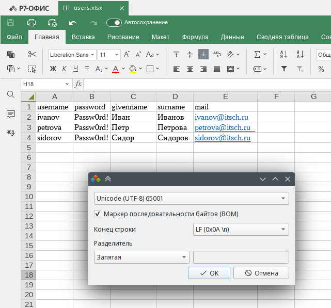Click the Filter funnel icon
Viewport: 331px width, 308px height.
coord(284,69)
